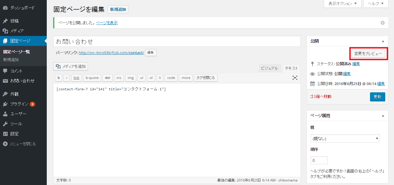Open the 表示オプション dropdown

click(342, 4)
